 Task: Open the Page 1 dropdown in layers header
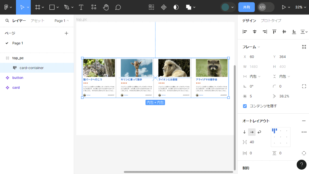click(x=62, y=21)
